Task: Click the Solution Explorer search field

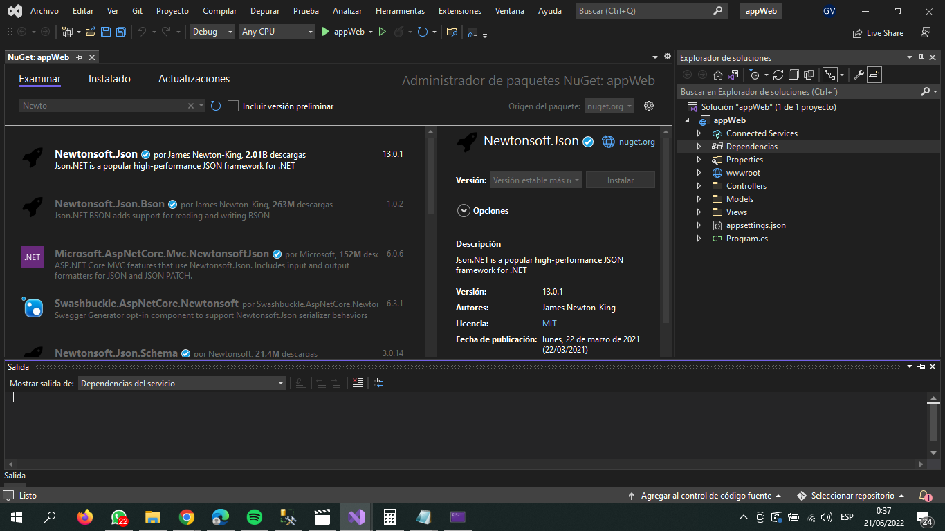Action: click(x=808, y=92)
